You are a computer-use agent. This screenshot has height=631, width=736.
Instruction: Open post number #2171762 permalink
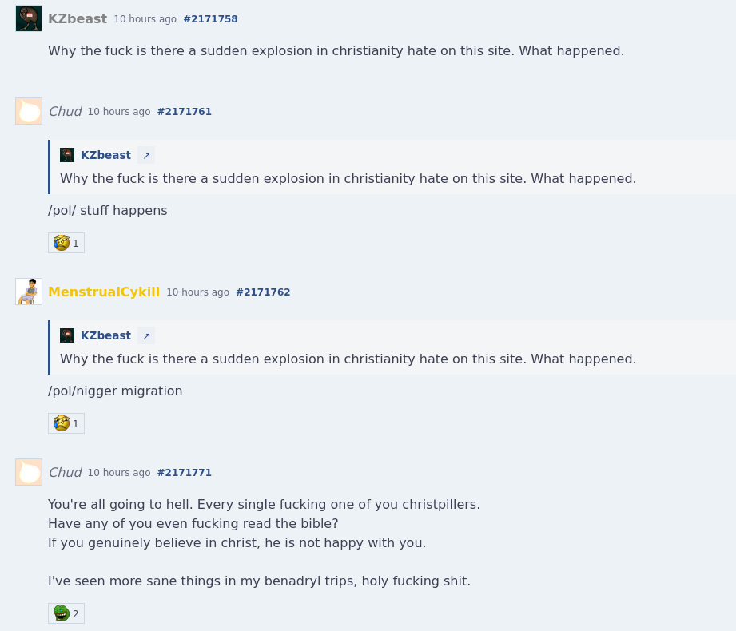263,292
